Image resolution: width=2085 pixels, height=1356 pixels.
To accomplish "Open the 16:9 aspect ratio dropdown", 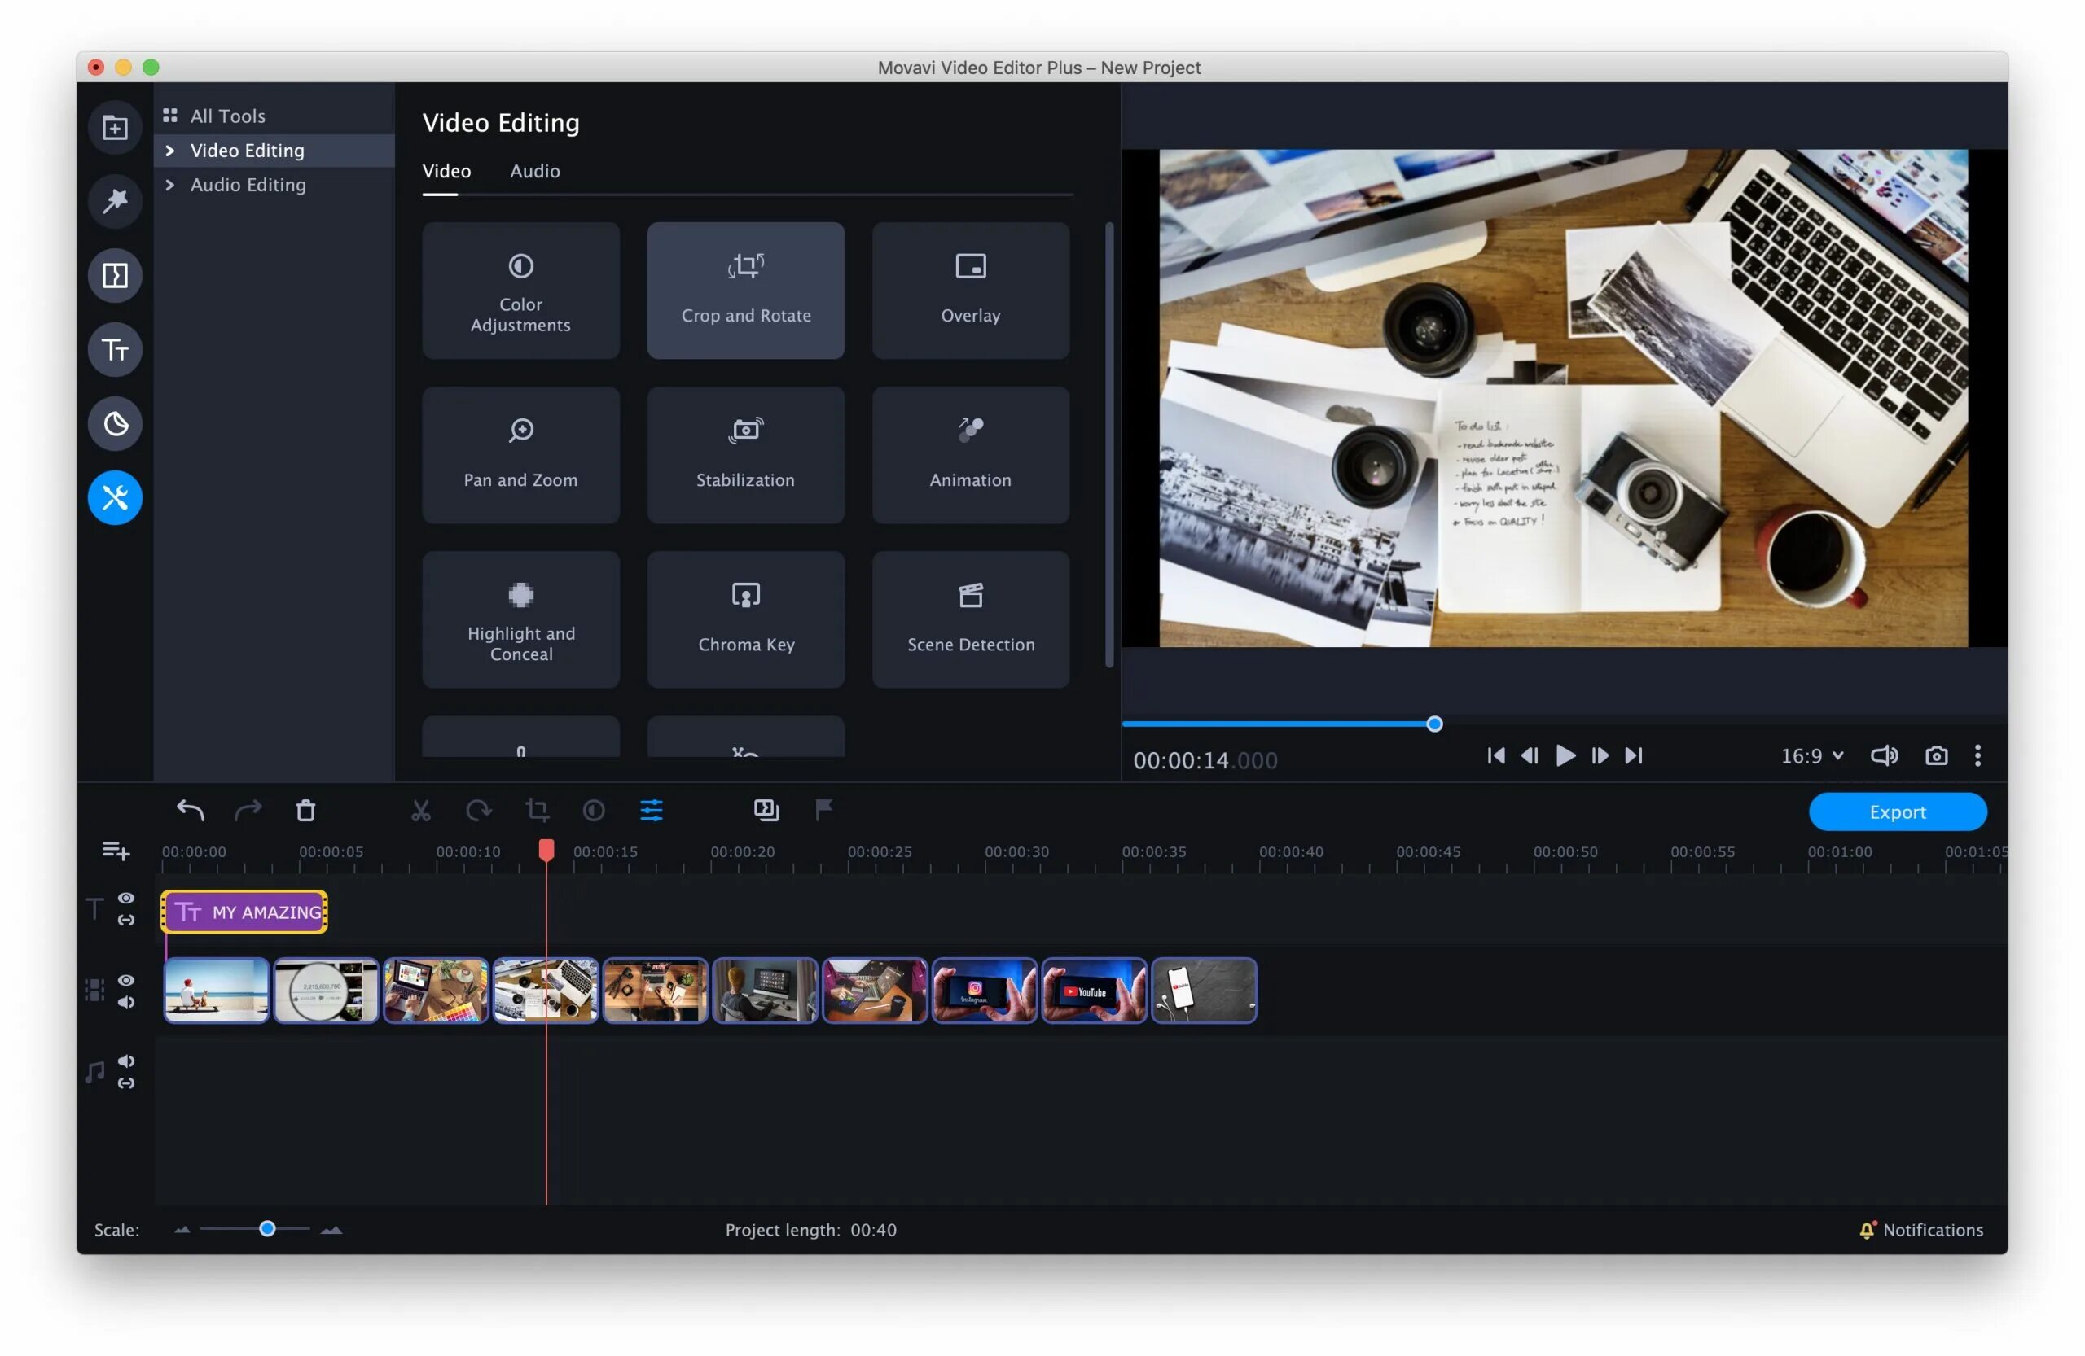I will pos(1811,755).
